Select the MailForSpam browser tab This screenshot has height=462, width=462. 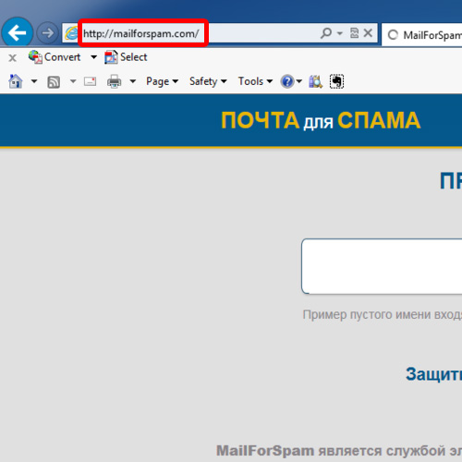coord(422,35)
